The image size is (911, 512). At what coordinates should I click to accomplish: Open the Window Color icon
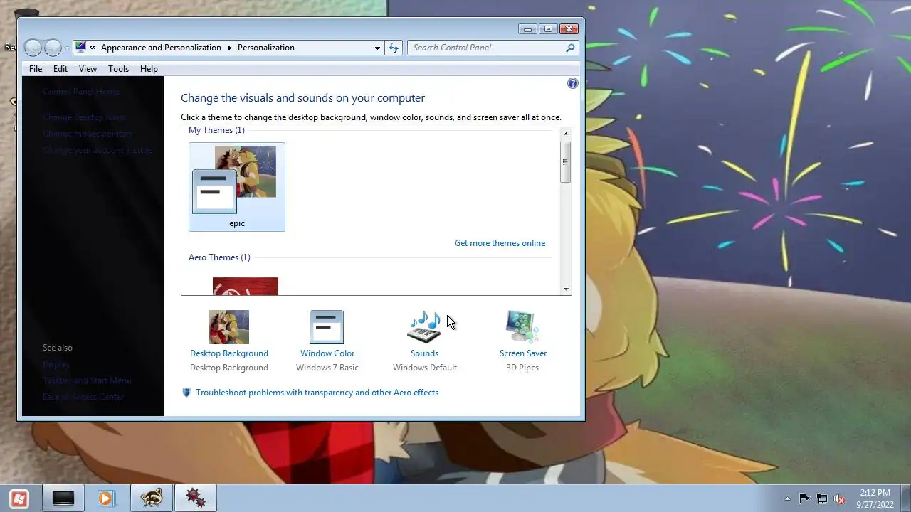pos(327,327)
